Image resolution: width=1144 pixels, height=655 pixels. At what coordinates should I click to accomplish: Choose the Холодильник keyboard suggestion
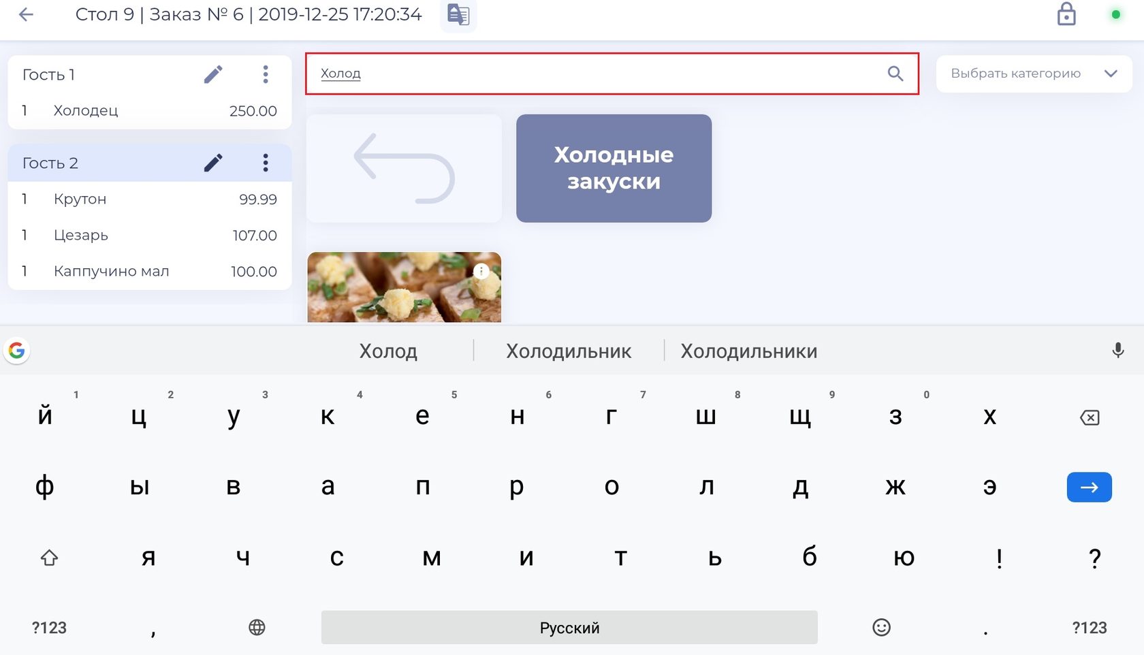tap(569, 351)
